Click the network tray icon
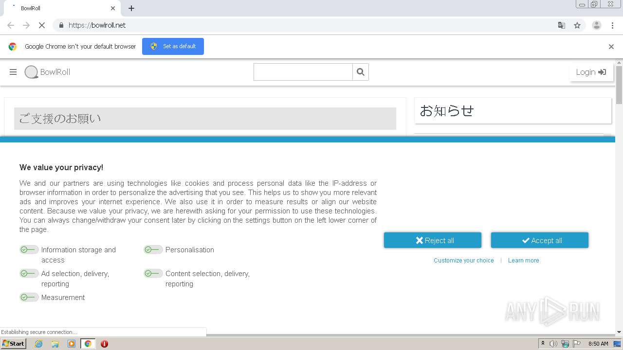The height and width of the screenshot is (350, 623). point(565,344)
